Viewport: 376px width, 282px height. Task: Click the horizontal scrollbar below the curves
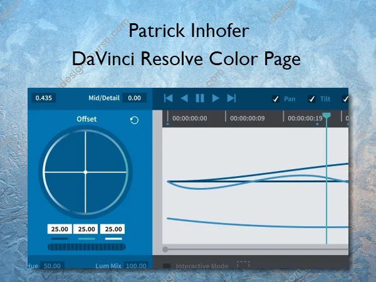pos(251,249)
